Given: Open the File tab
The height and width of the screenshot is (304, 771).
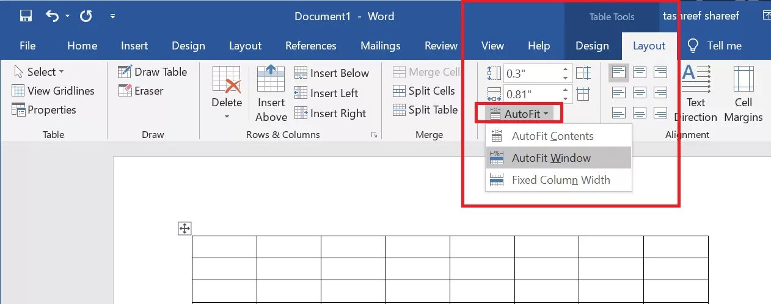Looking at the screenshot, I should point(27,46).
